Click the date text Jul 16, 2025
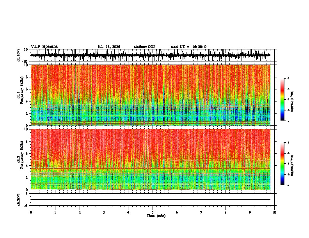This screenshot has height=238, width=309. click(x=109, y=47)
